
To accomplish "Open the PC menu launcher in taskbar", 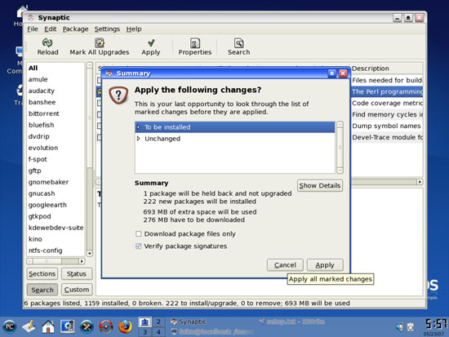I will point(10,326).
